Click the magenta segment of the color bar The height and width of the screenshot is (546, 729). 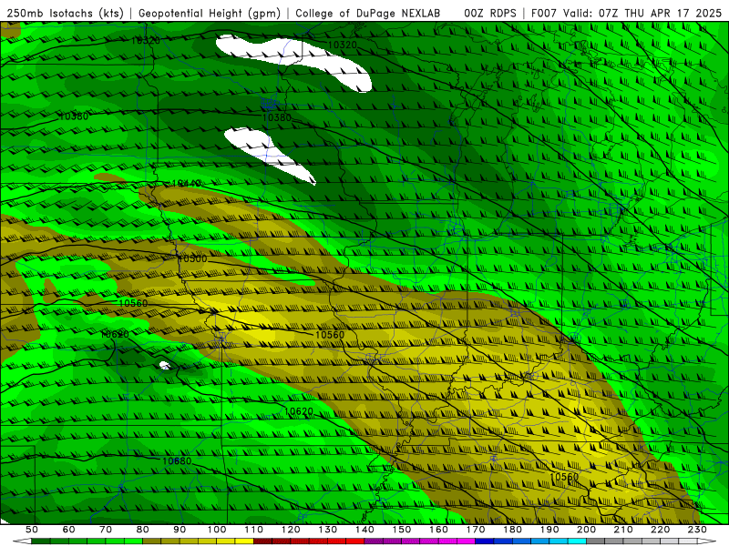tap(466, 541)
